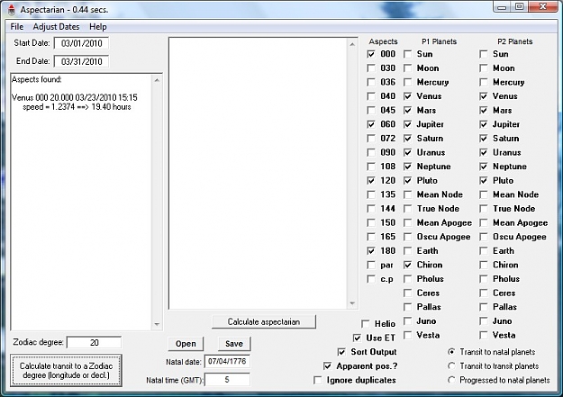
Task: Enable the par aspect checkbox
Action: pyautogui.click(x=371, y=265)
